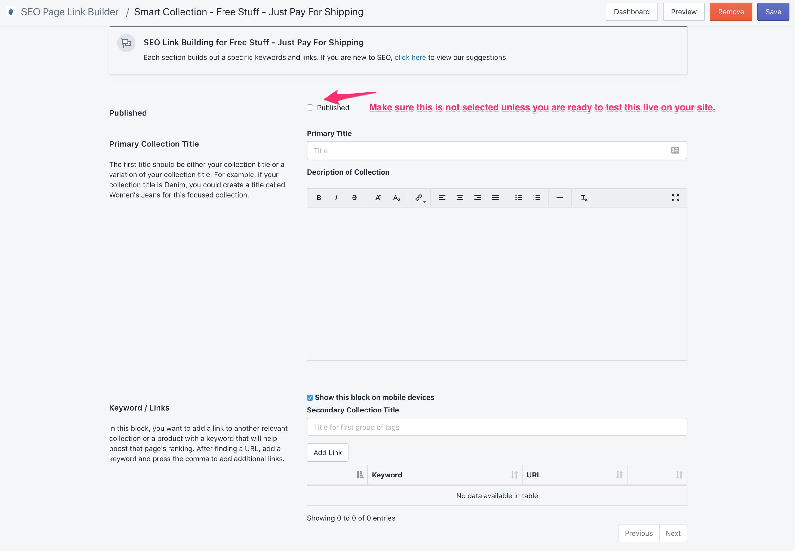This screenshot has height=551, width=795.
Task: Apply superscript text formatting
Action: click(378, 198)
